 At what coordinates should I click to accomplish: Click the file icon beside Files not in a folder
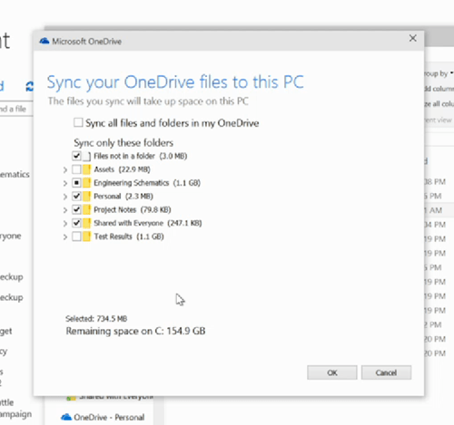(x=86, y=156)
